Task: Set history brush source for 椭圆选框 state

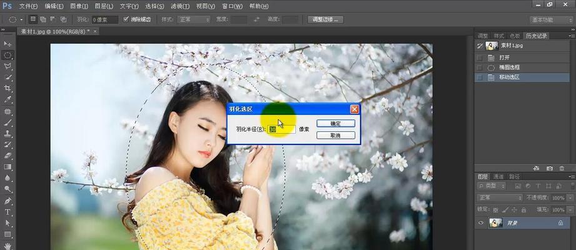Action: 479,67
